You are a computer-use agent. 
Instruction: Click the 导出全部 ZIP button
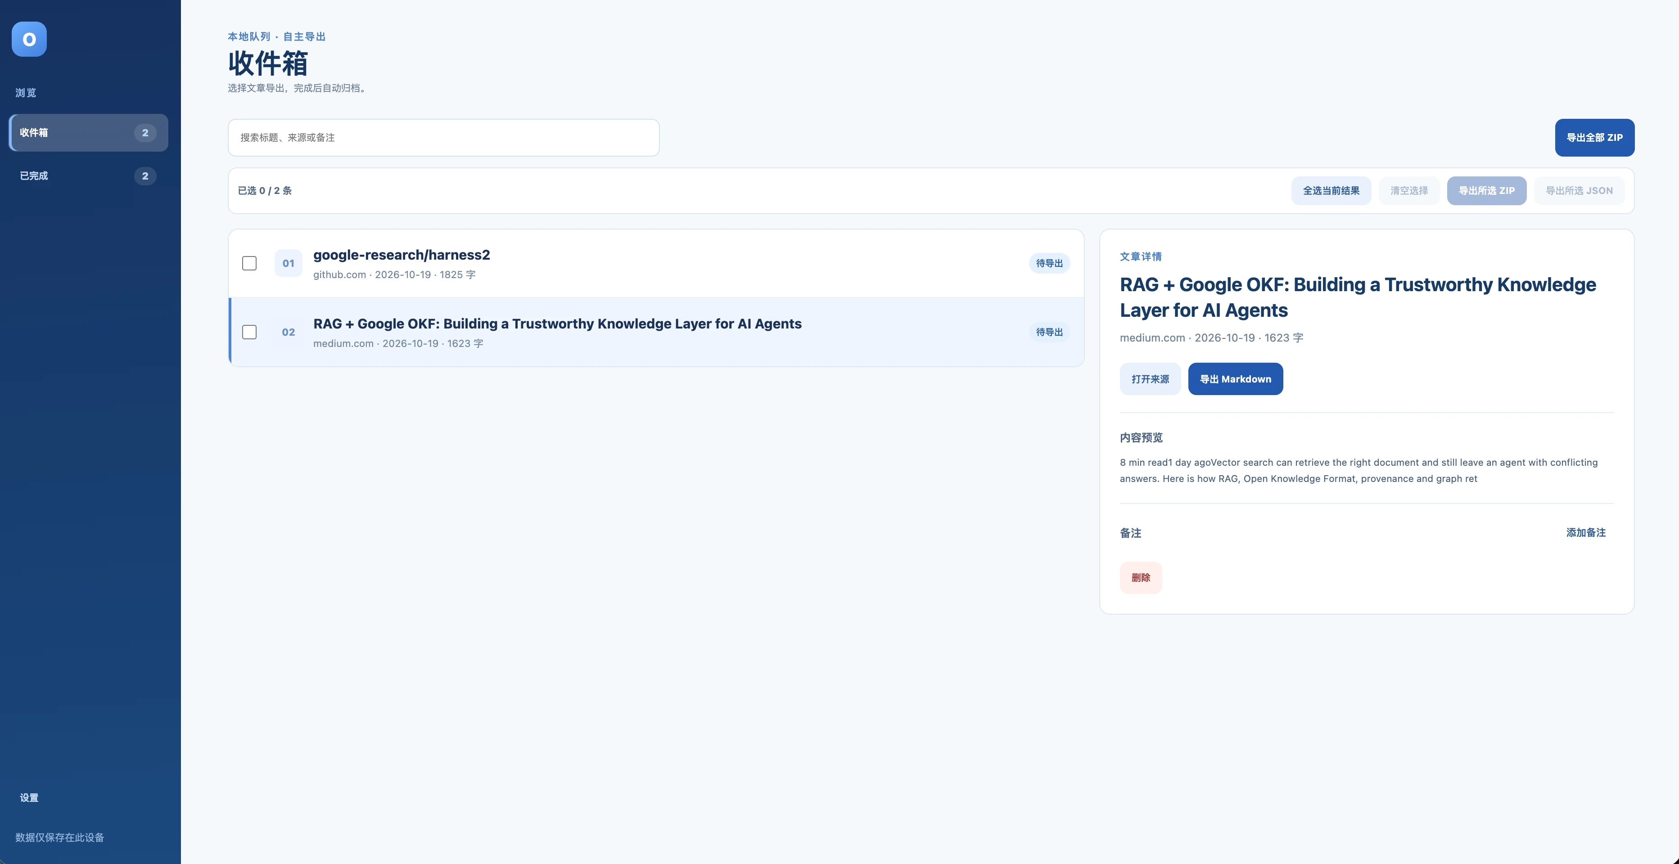(x=1594, y=138)
